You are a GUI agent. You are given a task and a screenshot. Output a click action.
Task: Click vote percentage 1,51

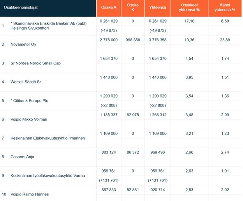tap(225, 77)
